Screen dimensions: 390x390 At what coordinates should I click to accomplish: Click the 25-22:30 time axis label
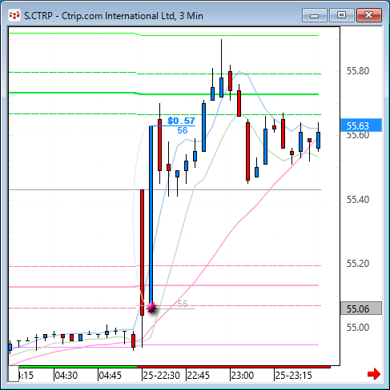[x=161, y=376]
